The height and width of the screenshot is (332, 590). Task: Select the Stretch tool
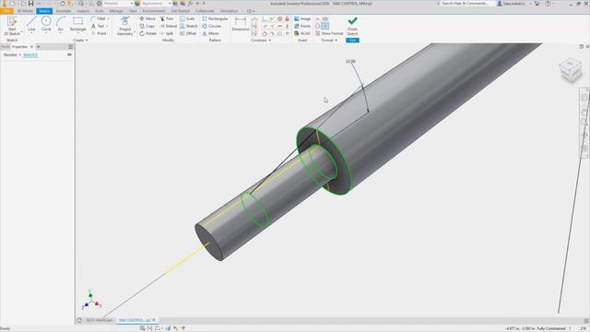[x=188, y=26]
